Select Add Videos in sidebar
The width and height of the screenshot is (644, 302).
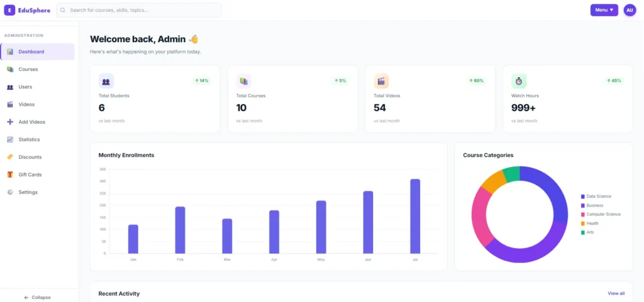pos(37,122)
